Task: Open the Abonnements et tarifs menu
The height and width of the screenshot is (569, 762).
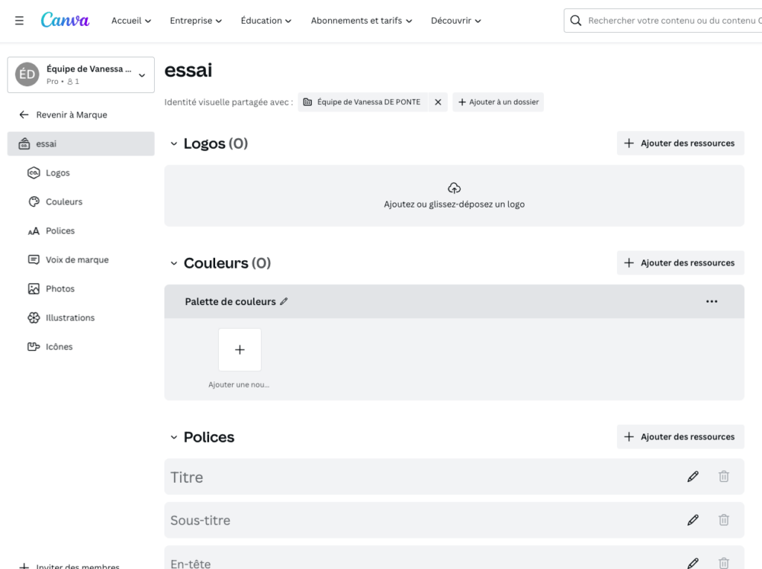Action: point(361,21)
